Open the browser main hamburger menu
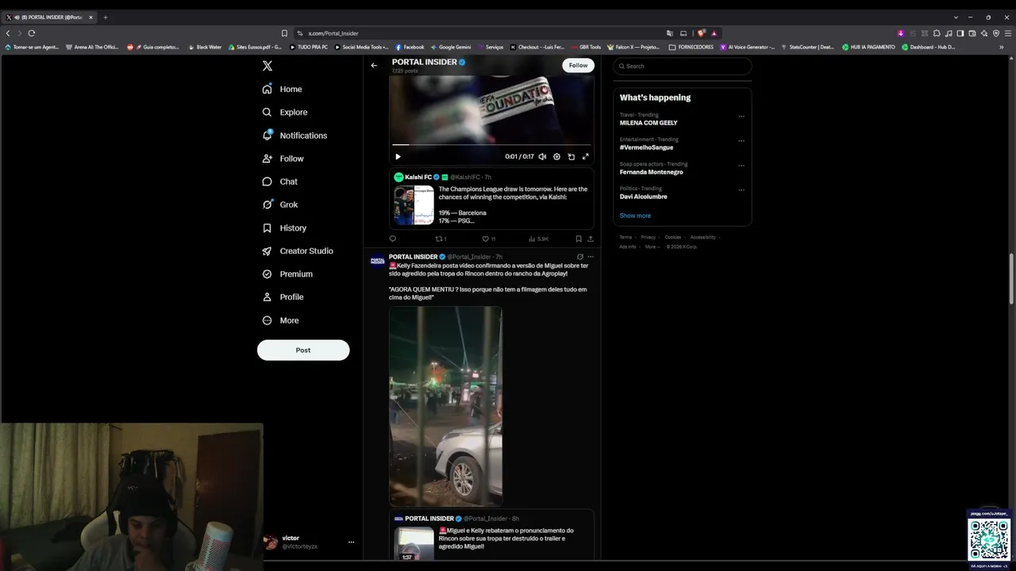1016x571 pixels. [x=1007, y=33]
